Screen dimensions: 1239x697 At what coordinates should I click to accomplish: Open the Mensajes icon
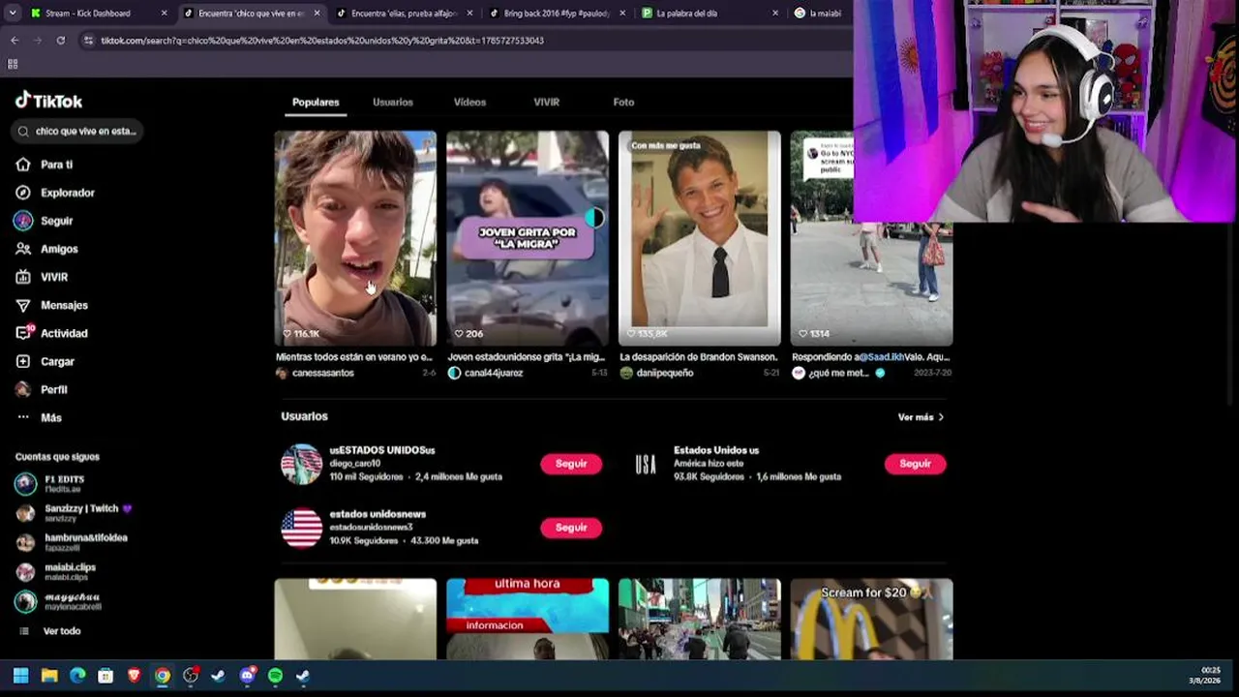pyautogui.click(x=23, y=305)
